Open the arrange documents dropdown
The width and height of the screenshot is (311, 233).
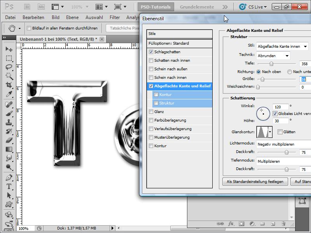click(101, 7)
